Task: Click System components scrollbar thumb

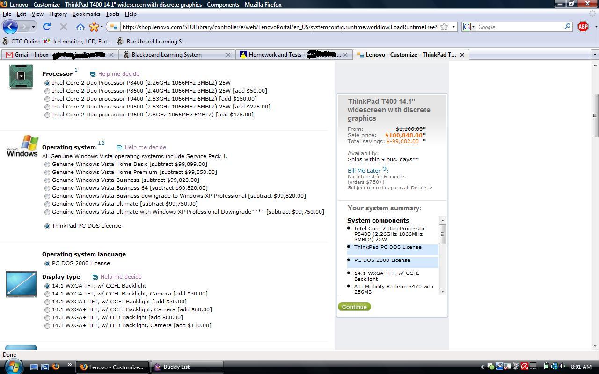Action: tap(442, 234)
